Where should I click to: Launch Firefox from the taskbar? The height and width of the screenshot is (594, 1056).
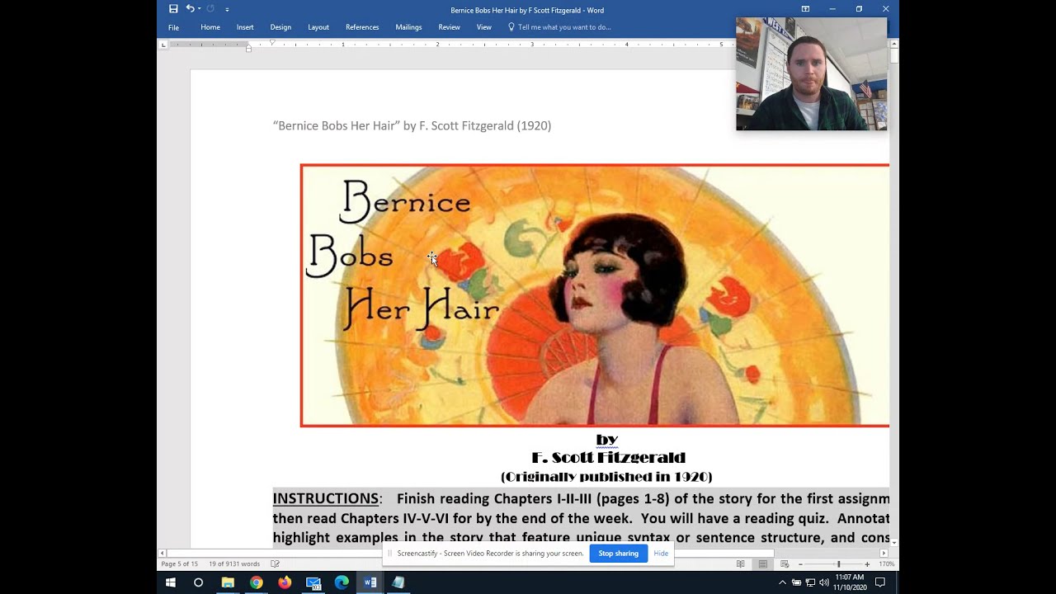pos(285,582)
